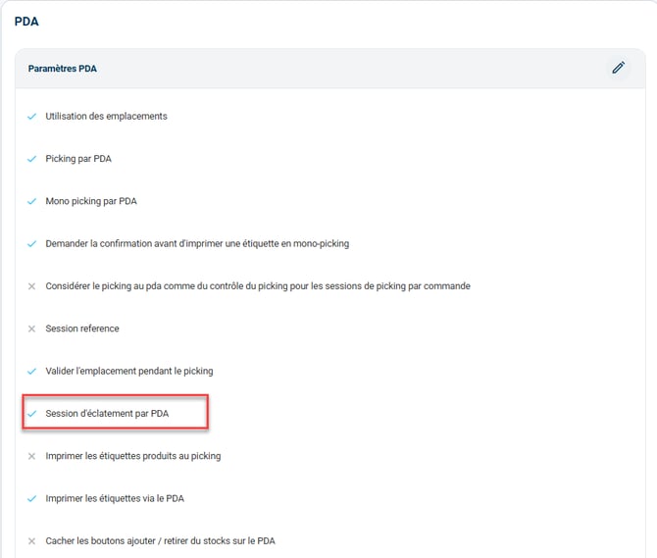Click the checkmark beside Picking par PDA
Image resolution: width=657 pixels, height=558 pixels.
[31, 159]
